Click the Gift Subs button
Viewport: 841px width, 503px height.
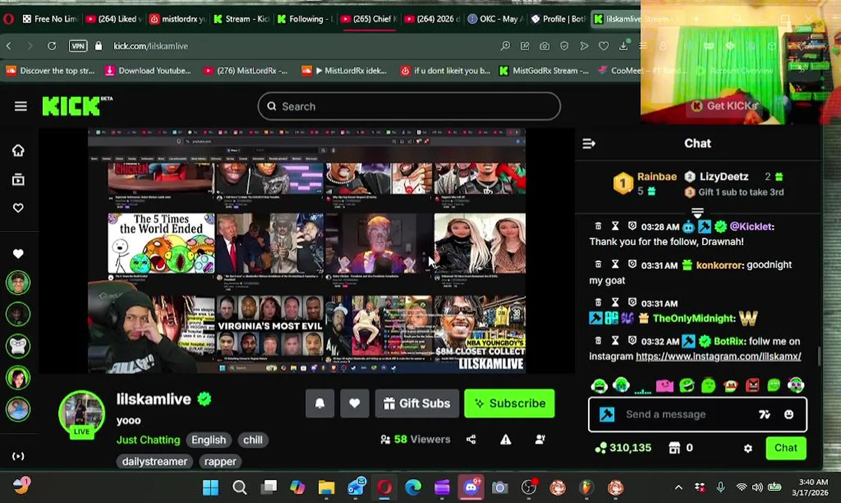(417, 403)
